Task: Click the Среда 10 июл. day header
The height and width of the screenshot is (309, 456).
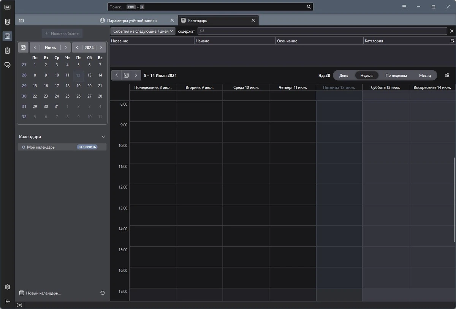Action: pyautogui.click(x=246, y=87)
